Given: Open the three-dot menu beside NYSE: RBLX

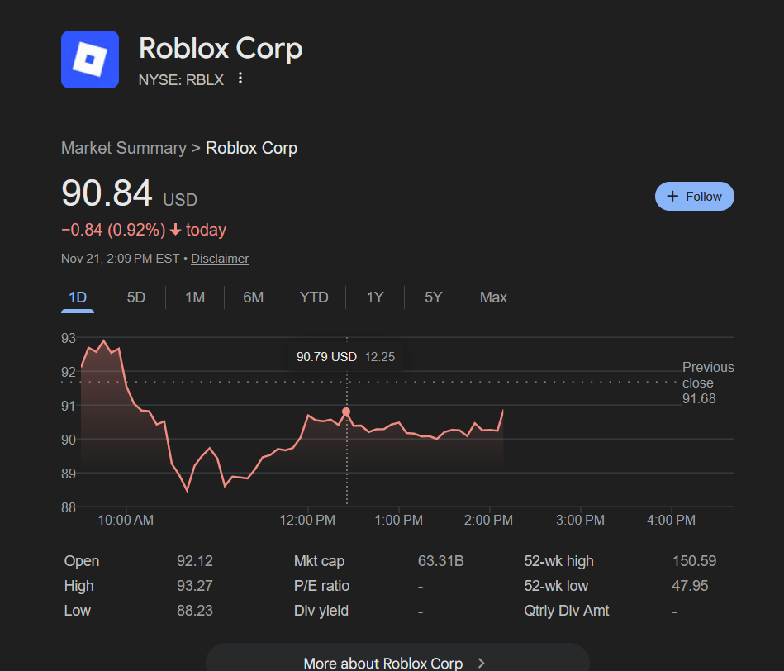Looking at the screenshot, I should click(x=240, y=78).
